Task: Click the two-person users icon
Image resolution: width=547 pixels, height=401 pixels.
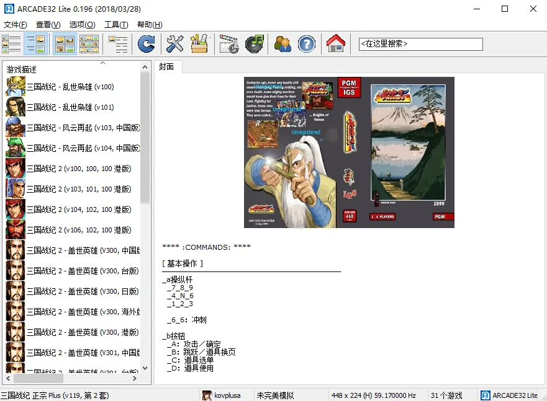Action: 283,44
